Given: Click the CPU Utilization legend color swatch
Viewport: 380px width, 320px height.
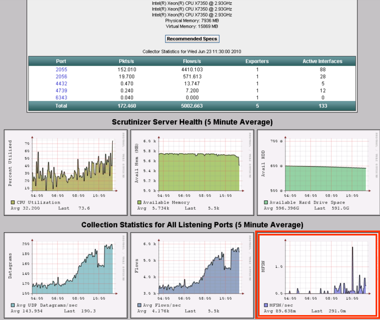Looking at the screenshot, I should coord(12,203).
